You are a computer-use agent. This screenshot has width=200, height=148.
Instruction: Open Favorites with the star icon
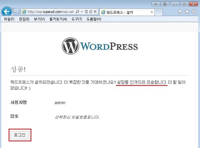187,12
